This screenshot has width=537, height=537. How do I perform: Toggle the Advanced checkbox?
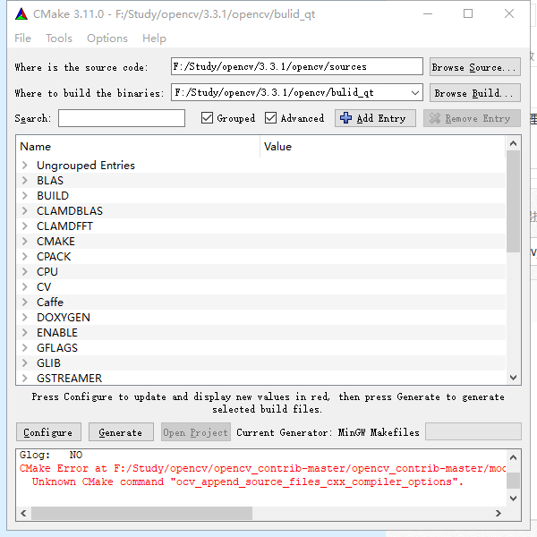270,118
